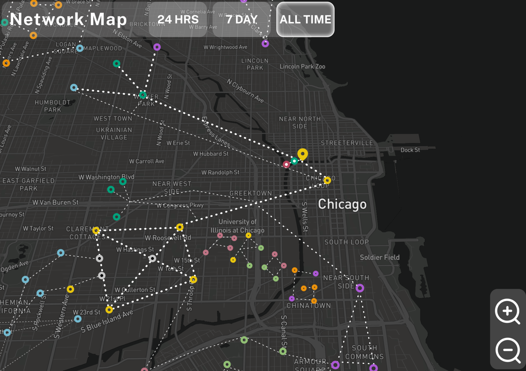Click the zoom out magnifier icon

pyautogui.click(x=507, y=350)
